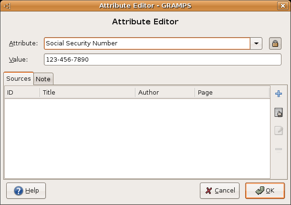The image size is (291, 205).
Task: Sort sources by the ID column header
Action: click(x=22, y=92)
